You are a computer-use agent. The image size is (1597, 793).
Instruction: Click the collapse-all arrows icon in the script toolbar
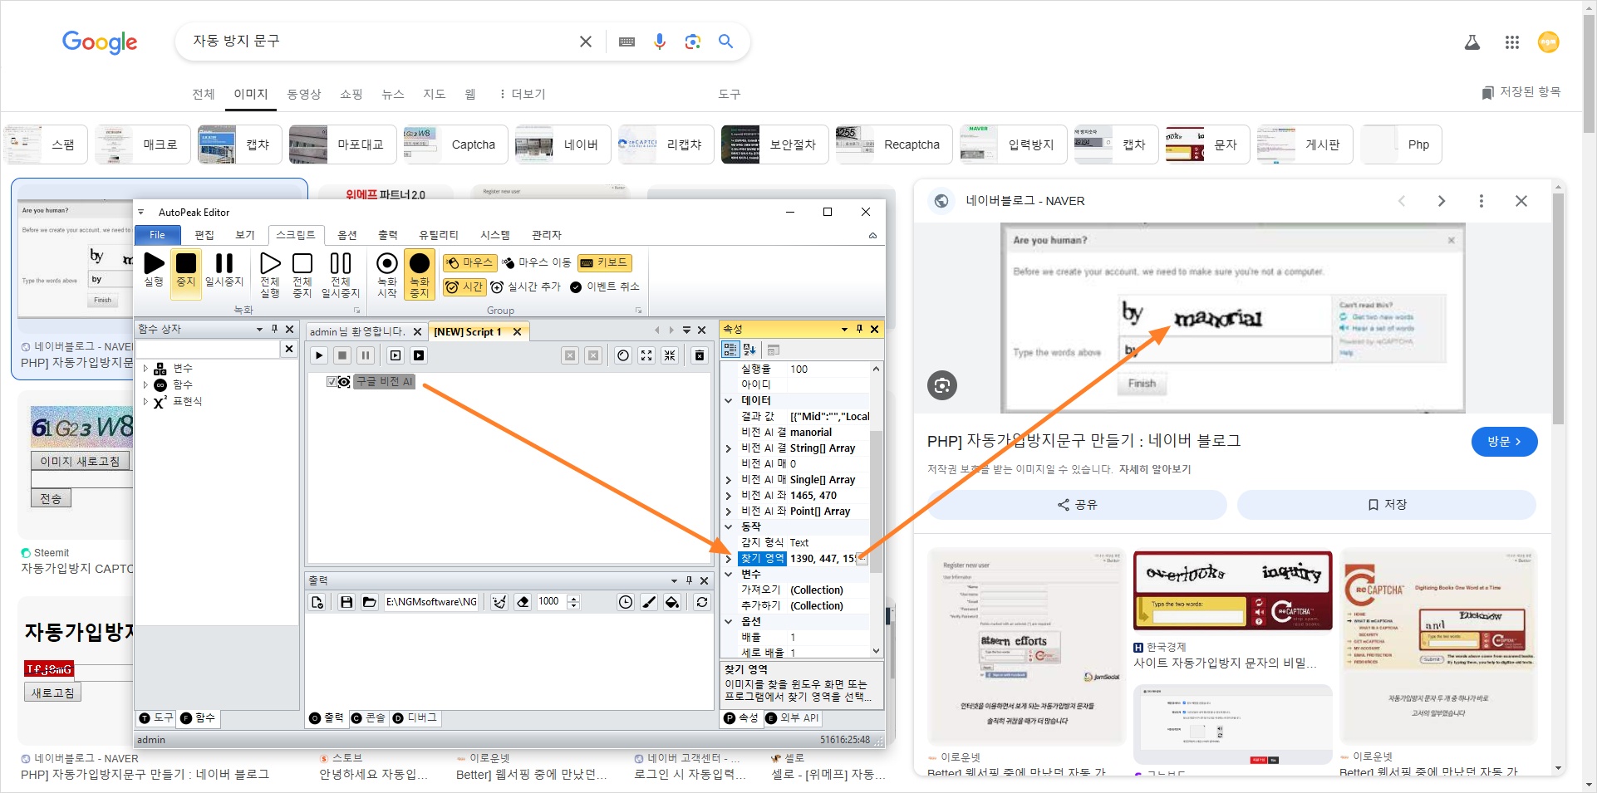pyautogui.click(x=670, y=355)
